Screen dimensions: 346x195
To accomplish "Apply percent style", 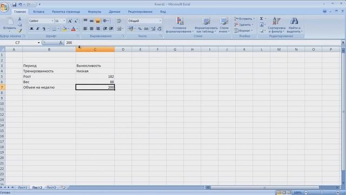I will click(139, 29).
